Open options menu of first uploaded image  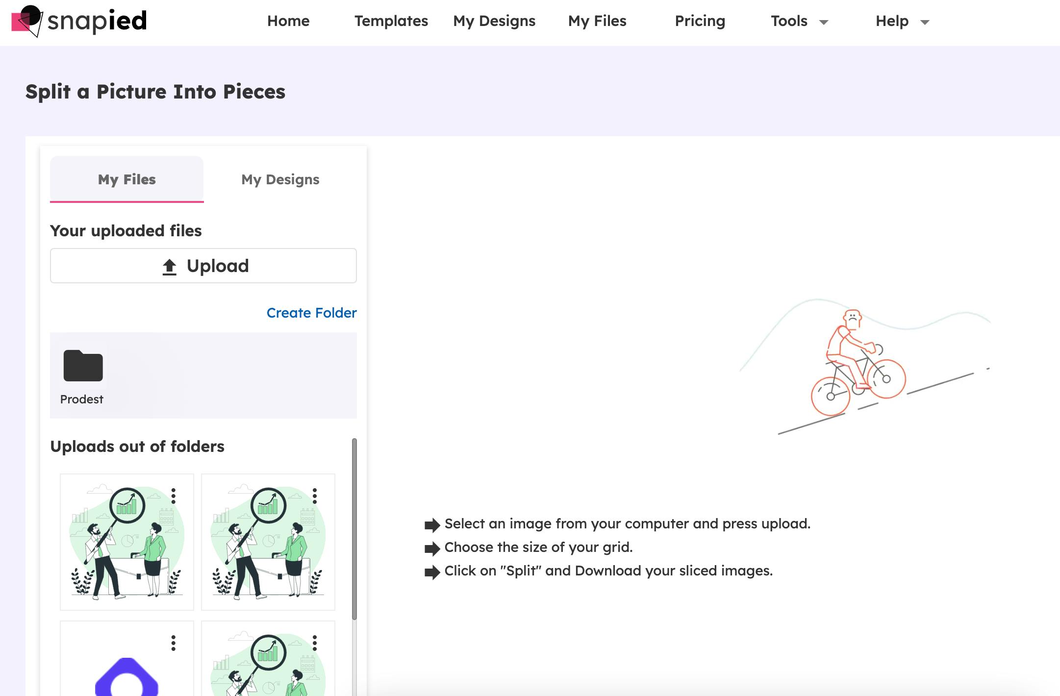174,496
